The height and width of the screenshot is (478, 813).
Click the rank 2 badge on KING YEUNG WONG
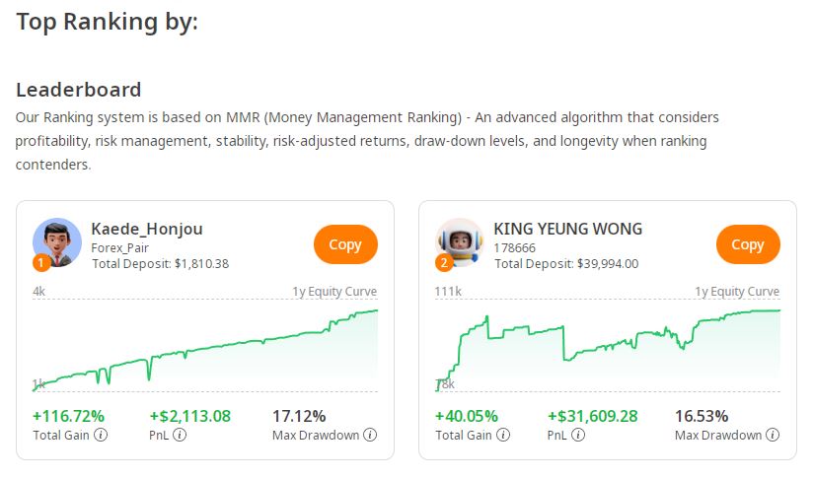pyautogui.click(x=443, y=263)
